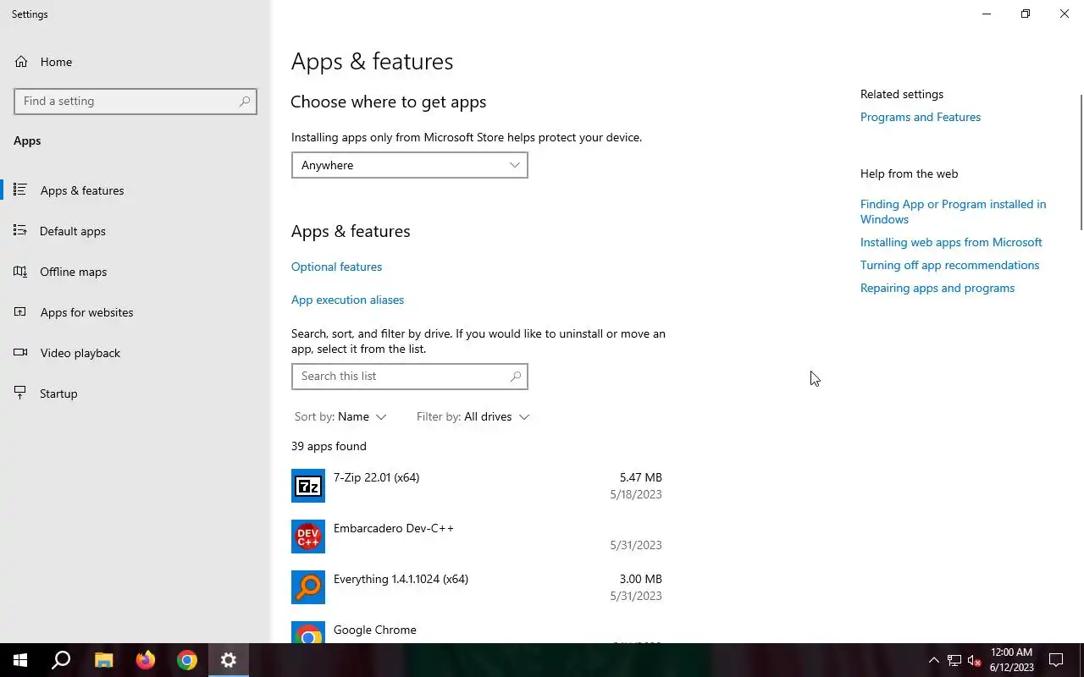Image resolution: width=1084 pixels, height=677 pixels.
Task: Click the Default apps sidebar icon
Action: [x=20, y=230]
